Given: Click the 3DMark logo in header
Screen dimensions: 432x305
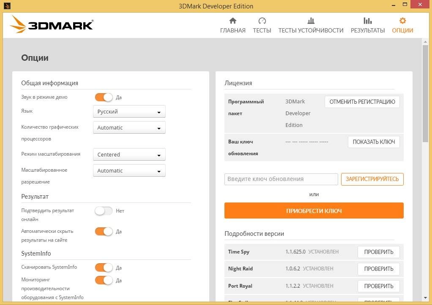Looking at the screenshot, I should tap(52, 25).
